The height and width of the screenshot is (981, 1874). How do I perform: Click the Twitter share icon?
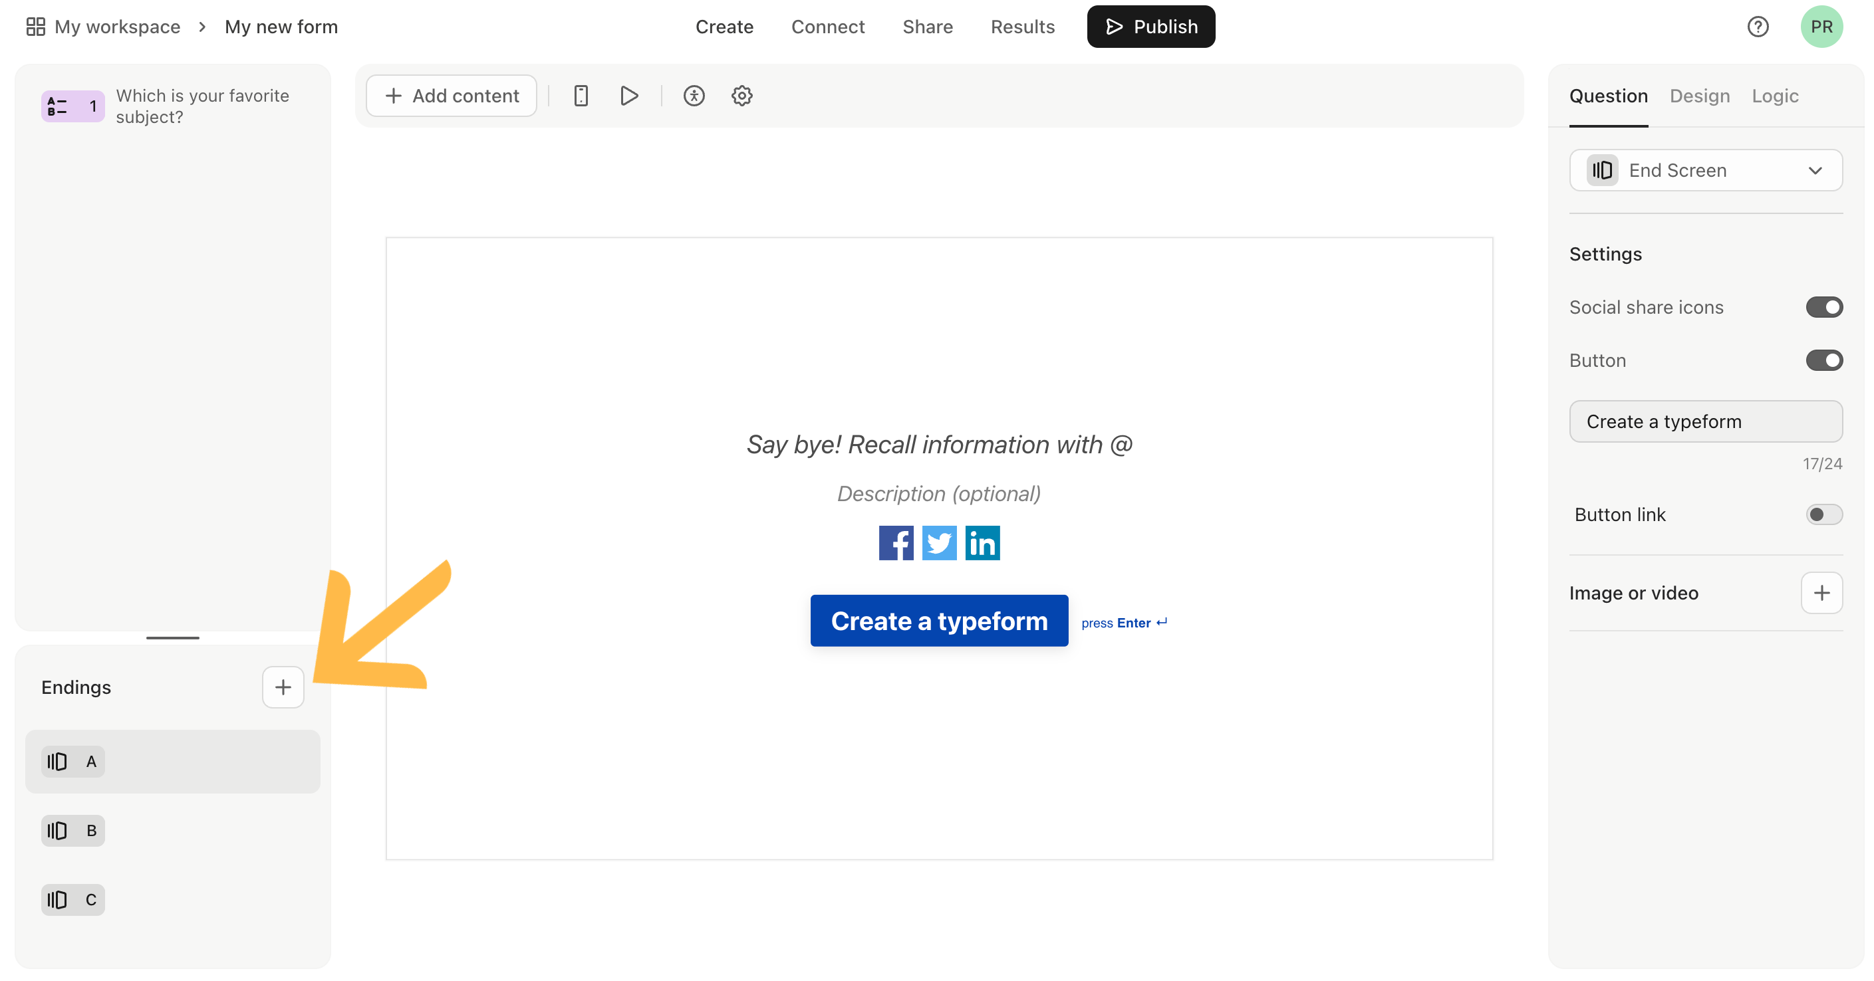pyautogui.click(x=939, y=542)
